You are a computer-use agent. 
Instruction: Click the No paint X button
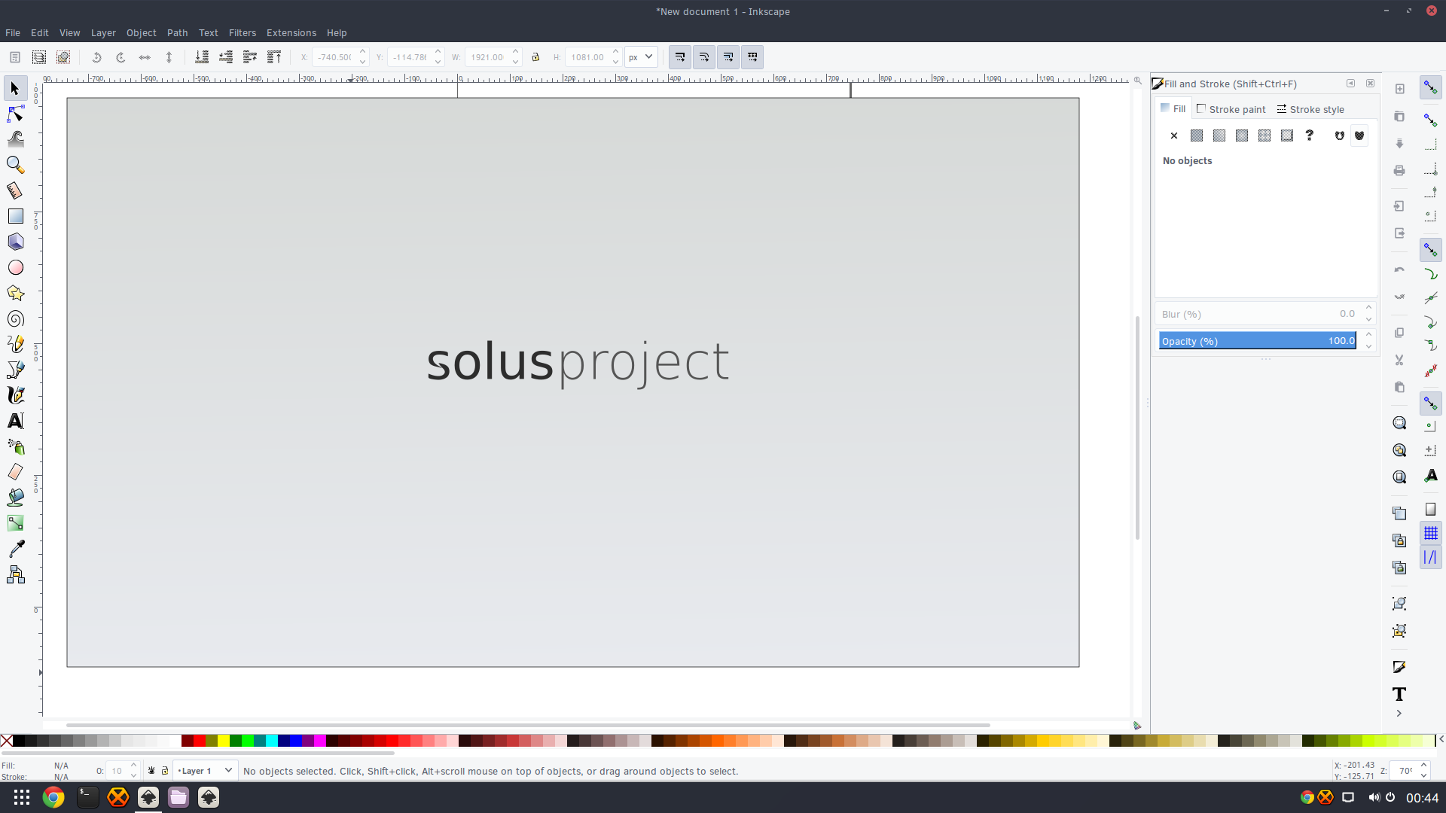[1173, 136]
